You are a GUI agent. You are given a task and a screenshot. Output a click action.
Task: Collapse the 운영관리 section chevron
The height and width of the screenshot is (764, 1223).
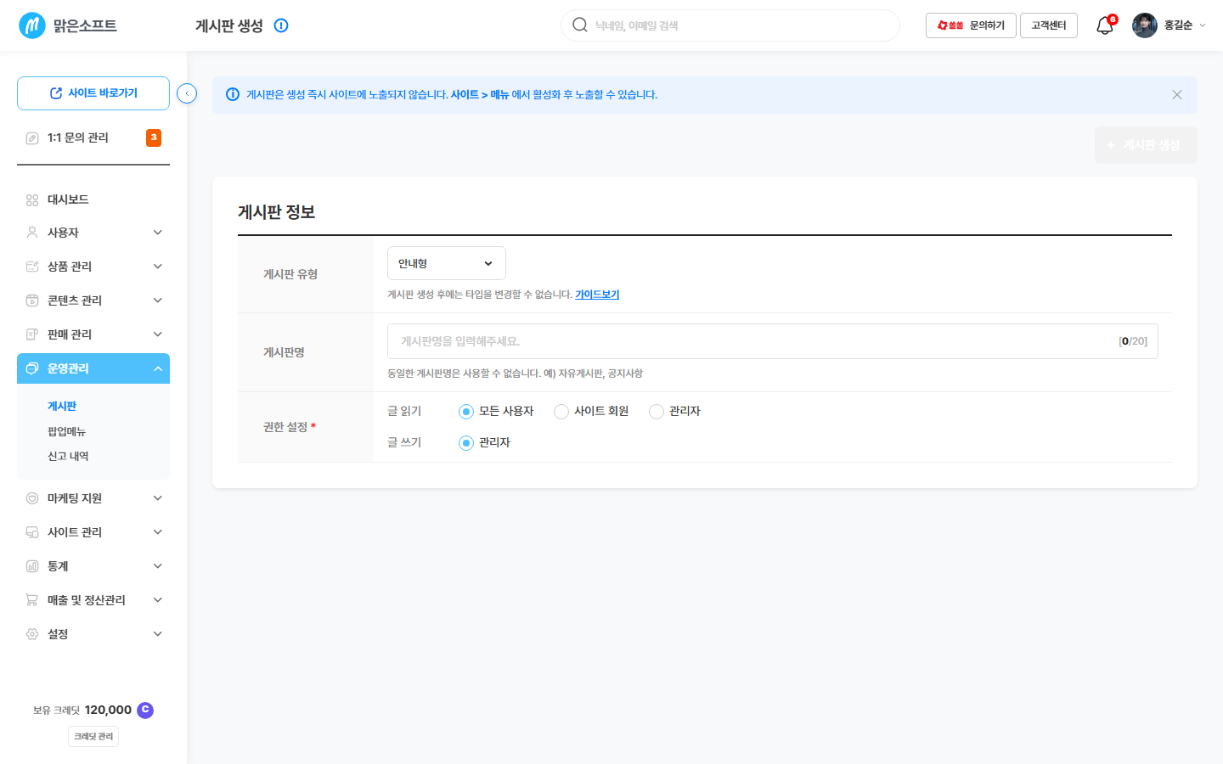point(158,368)
